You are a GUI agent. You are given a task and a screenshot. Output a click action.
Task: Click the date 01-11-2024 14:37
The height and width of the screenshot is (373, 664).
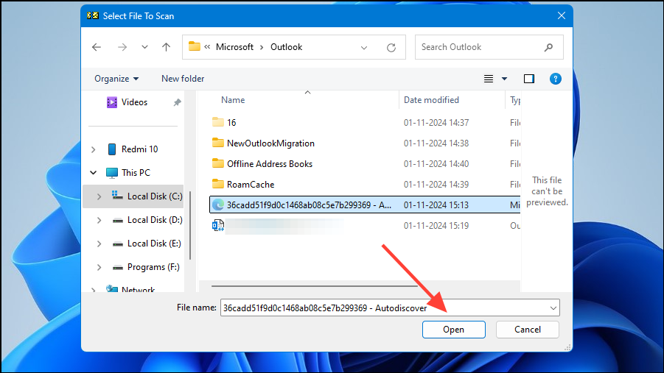pos(436,123)
